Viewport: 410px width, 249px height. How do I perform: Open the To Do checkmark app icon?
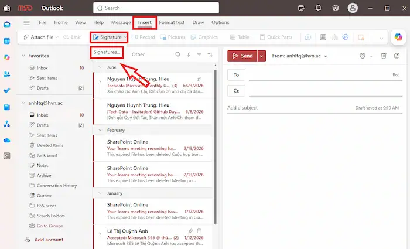[x=7, y=90]
